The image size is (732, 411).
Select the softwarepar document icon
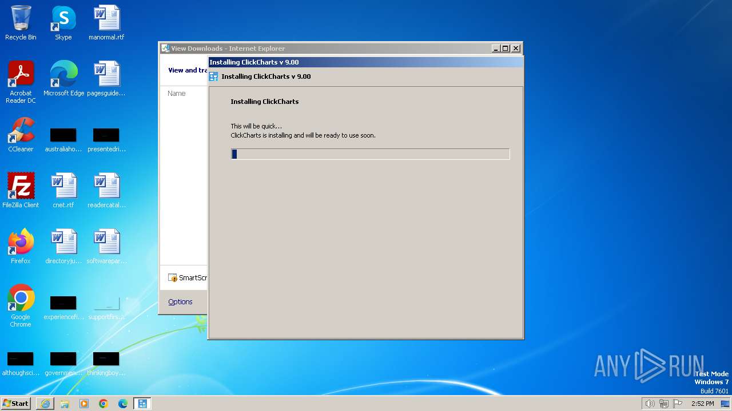[x=106, y=247]
